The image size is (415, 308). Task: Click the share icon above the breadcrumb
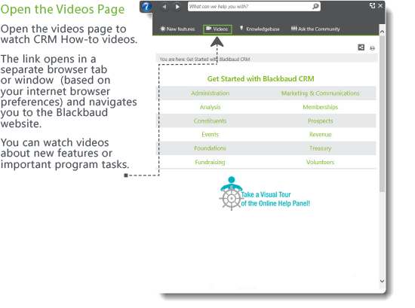pyautogui.click(x=361, y=47)
